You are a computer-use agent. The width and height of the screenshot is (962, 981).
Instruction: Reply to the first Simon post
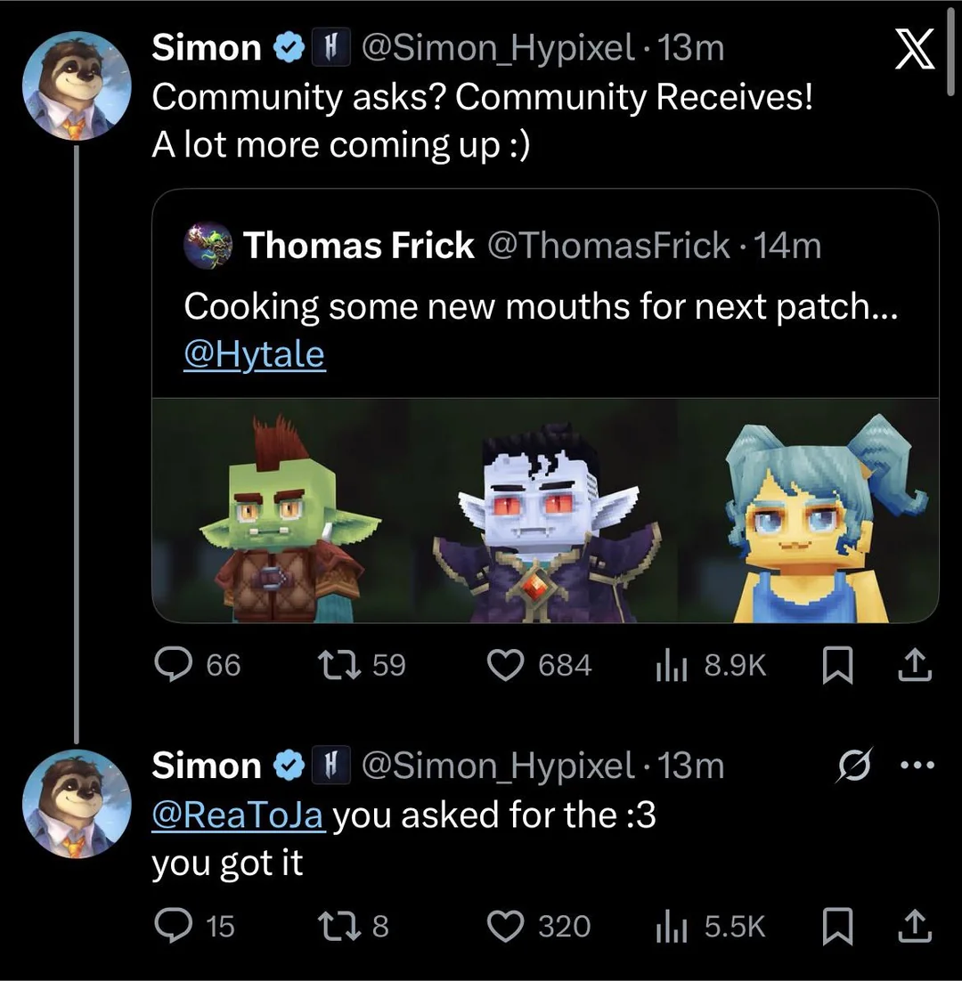coord(175,665)
